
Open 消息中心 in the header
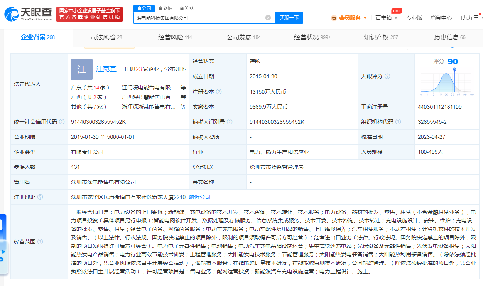point(441,18)
